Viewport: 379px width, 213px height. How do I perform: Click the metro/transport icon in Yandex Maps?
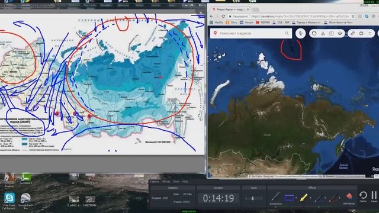[x=323, y=33]
